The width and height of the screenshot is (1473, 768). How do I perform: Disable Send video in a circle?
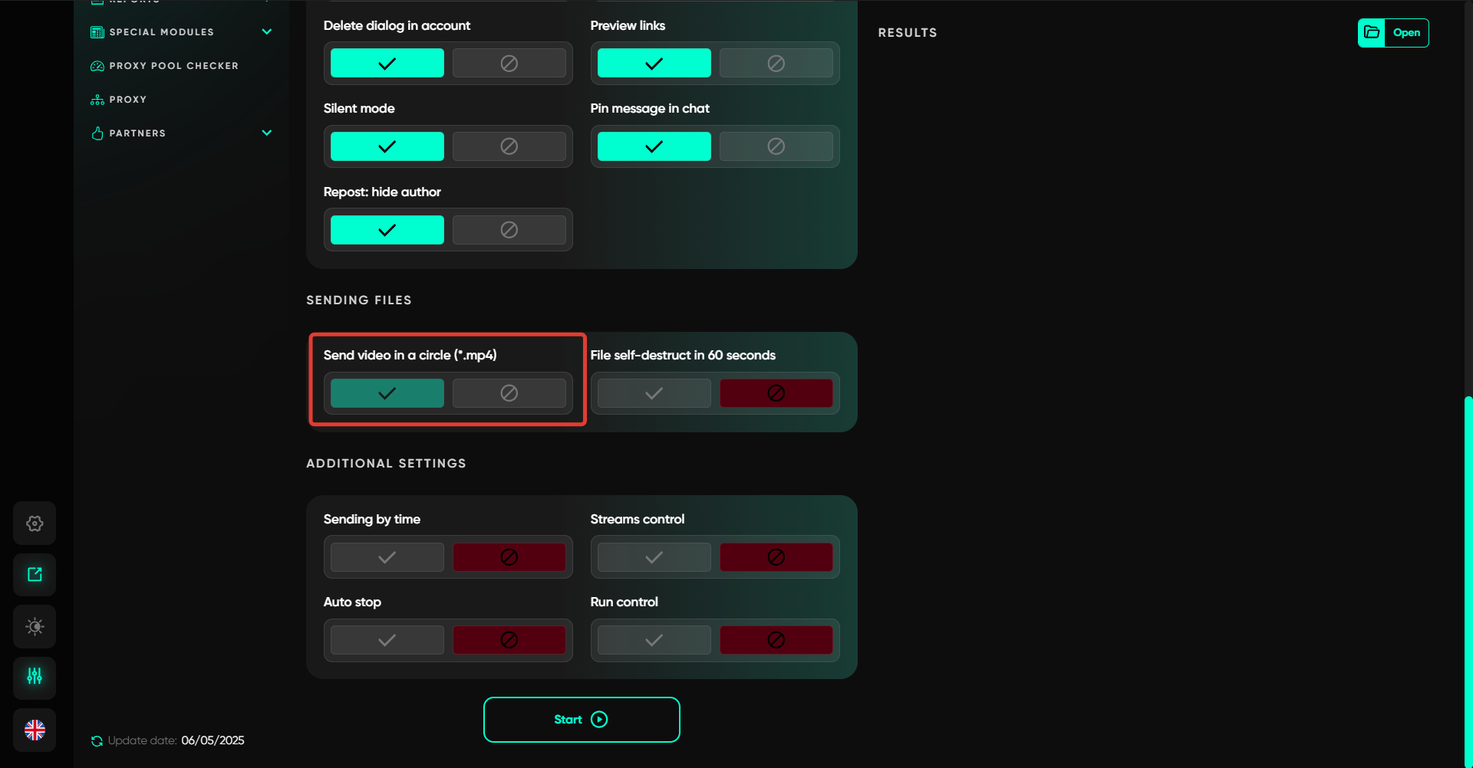509,393
